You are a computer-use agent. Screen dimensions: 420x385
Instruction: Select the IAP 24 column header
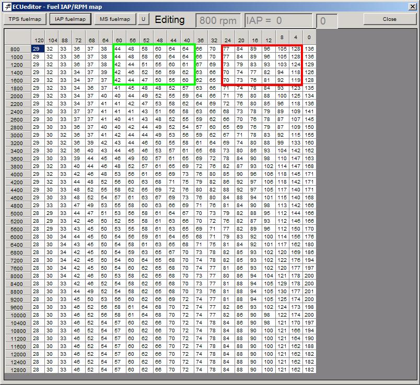[228, 37]
